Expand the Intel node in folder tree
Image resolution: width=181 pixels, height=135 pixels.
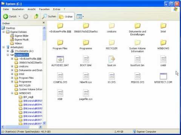pyautogui.click(x=12, y=74)
